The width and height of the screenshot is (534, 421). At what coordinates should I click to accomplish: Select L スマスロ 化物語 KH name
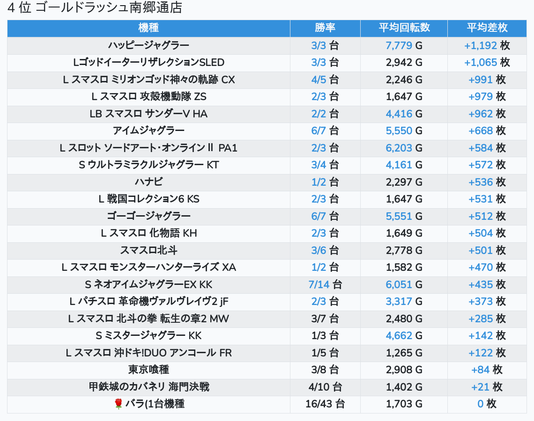pyautogui.click(x=148, y=233)
